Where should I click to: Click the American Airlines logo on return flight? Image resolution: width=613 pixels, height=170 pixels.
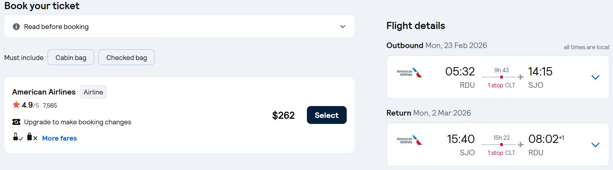coord(410,141)
